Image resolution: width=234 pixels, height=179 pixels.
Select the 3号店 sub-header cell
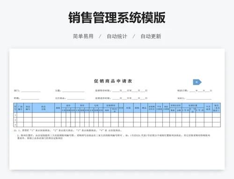(200, 110)
